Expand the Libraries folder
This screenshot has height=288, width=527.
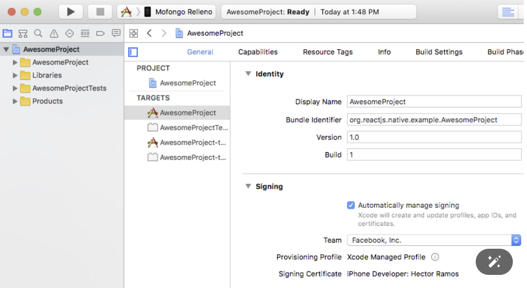coord(15,75)
